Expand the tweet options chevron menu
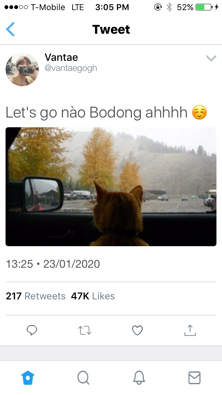This screenshot has width=222, height=395. tap(211, 58)
